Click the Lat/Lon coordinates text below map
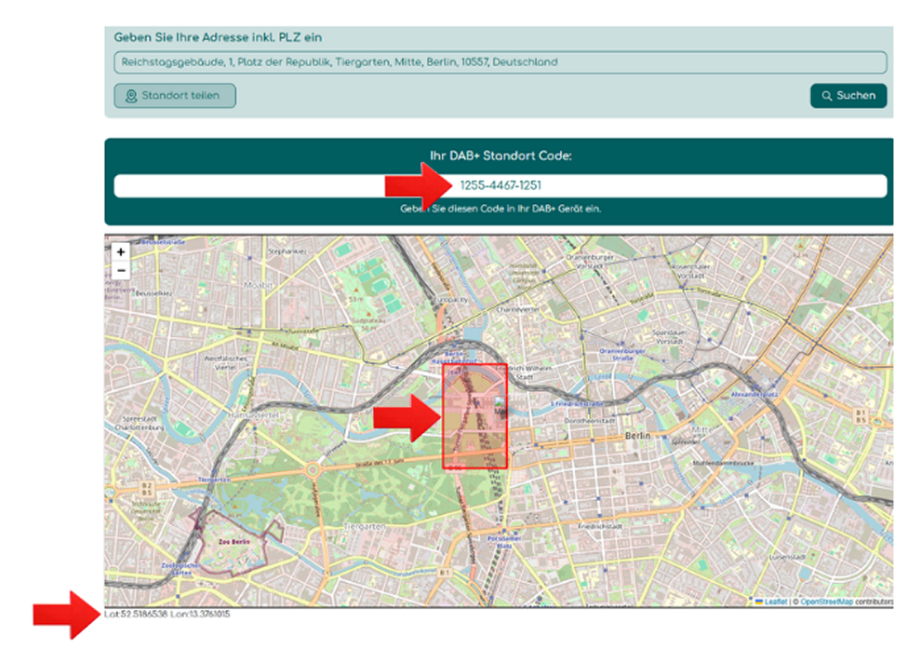908x663 pixels. 167,614
